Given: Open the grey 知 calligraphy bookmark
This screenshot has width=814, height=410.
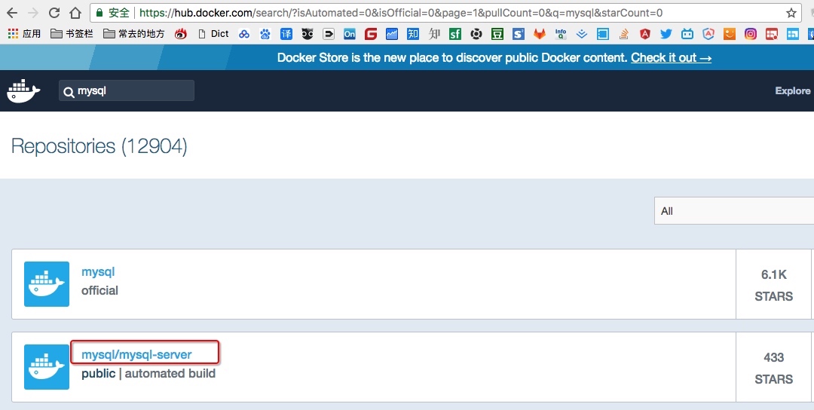Looking at the screenshot, I should tap(434, 34).
